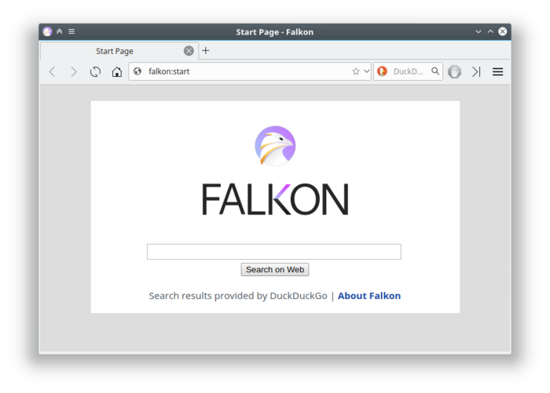Screen dimensions: 550x393
Task: Open the About Falkon link
Action: [x=369, y=296]
